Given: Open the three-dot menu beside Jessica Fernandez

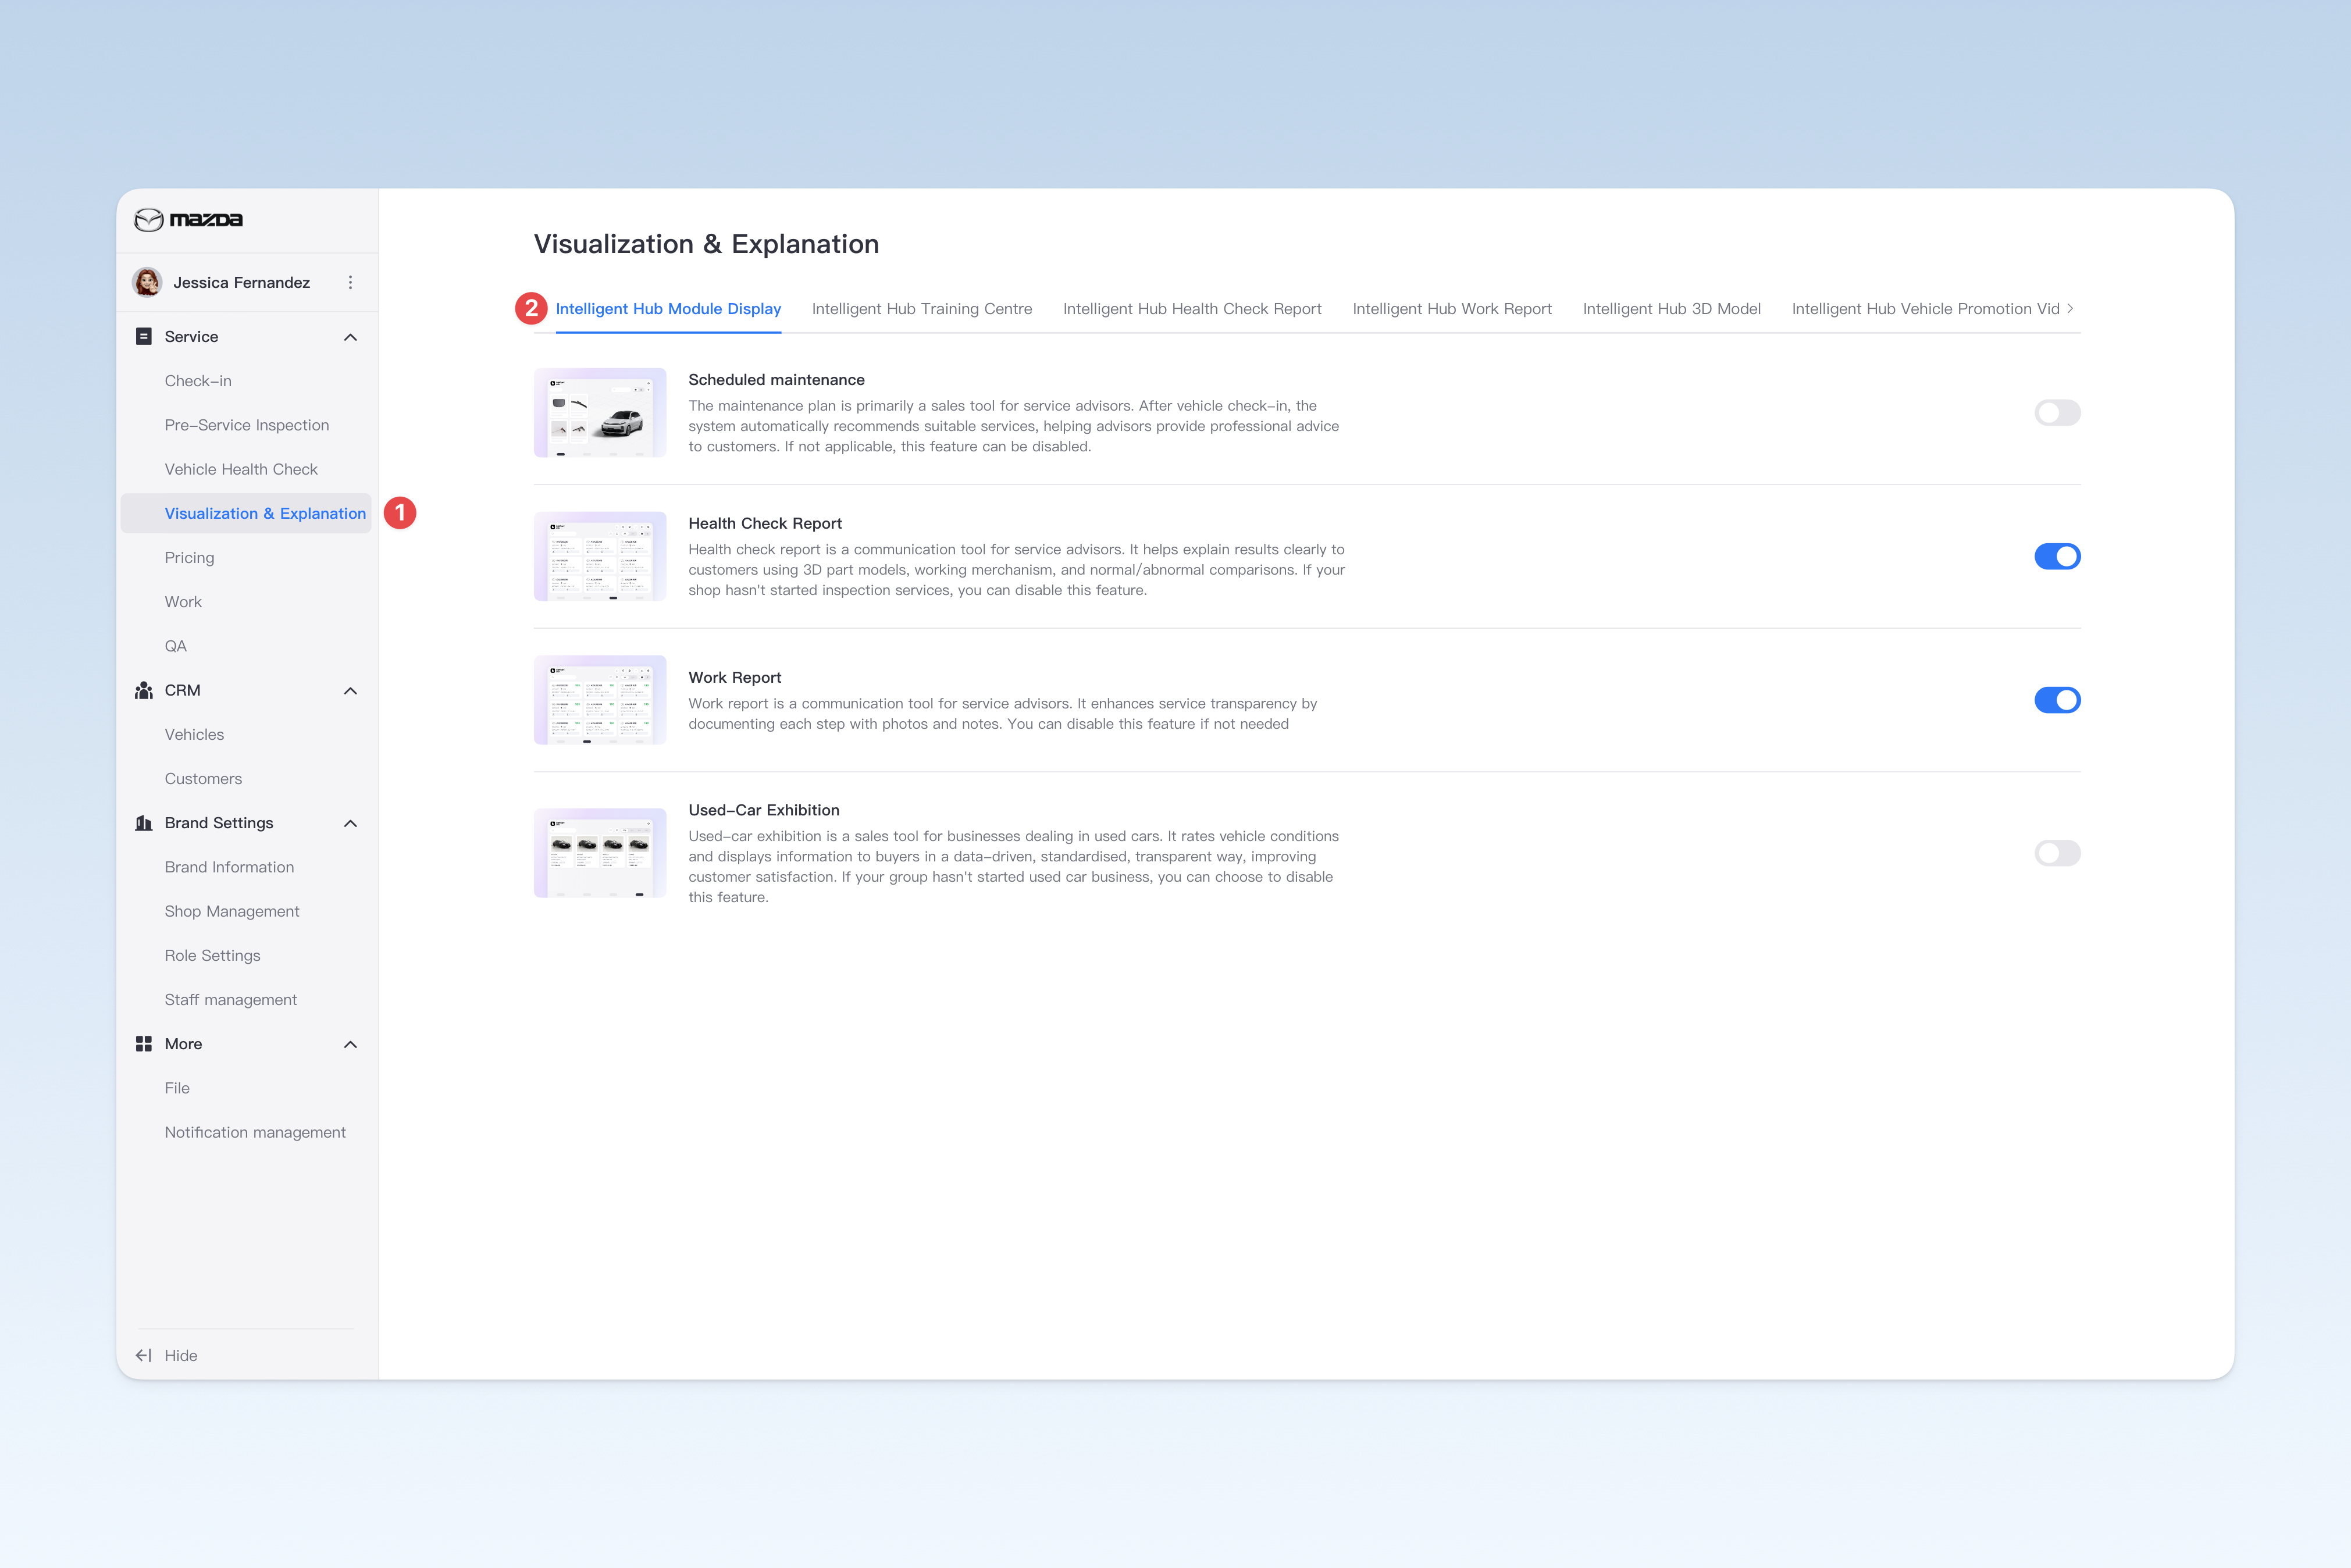Looking at the screenshot, I should click(350, 282).
